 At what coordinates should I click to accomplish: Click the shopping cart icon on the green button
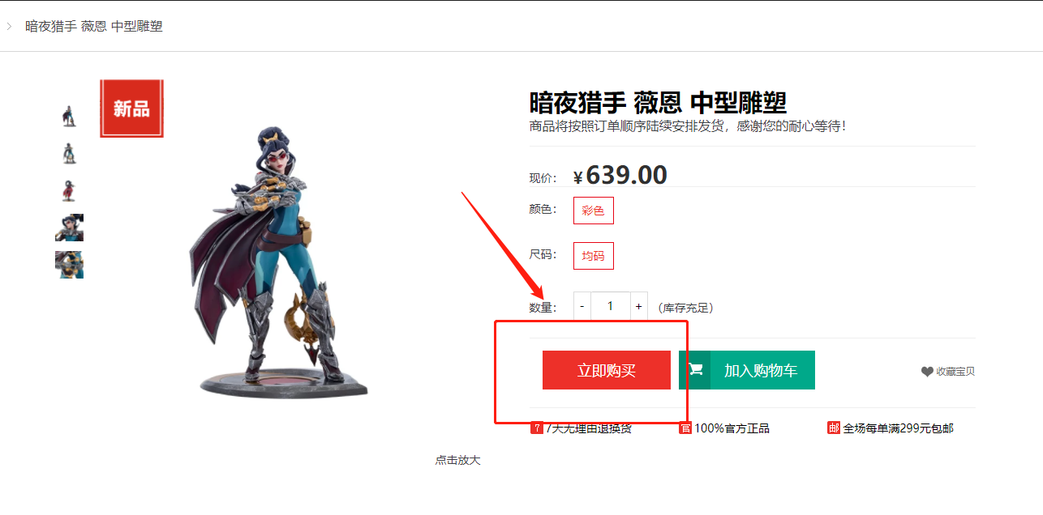tap(695, 370)
